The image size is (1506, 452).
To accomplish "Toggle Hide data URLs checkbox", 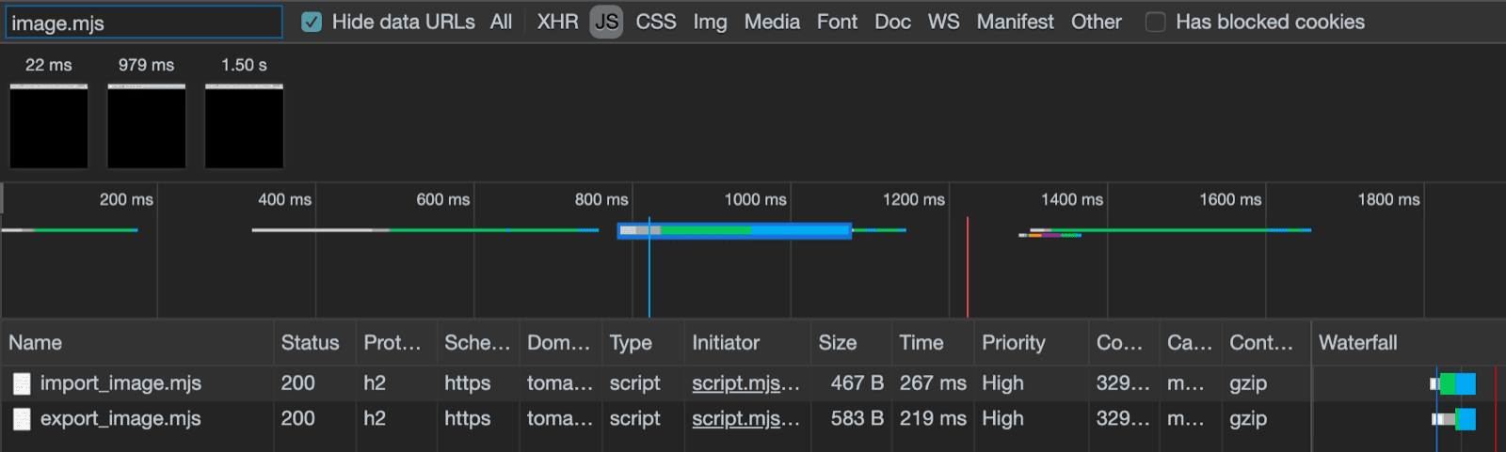I will (312, 22).
